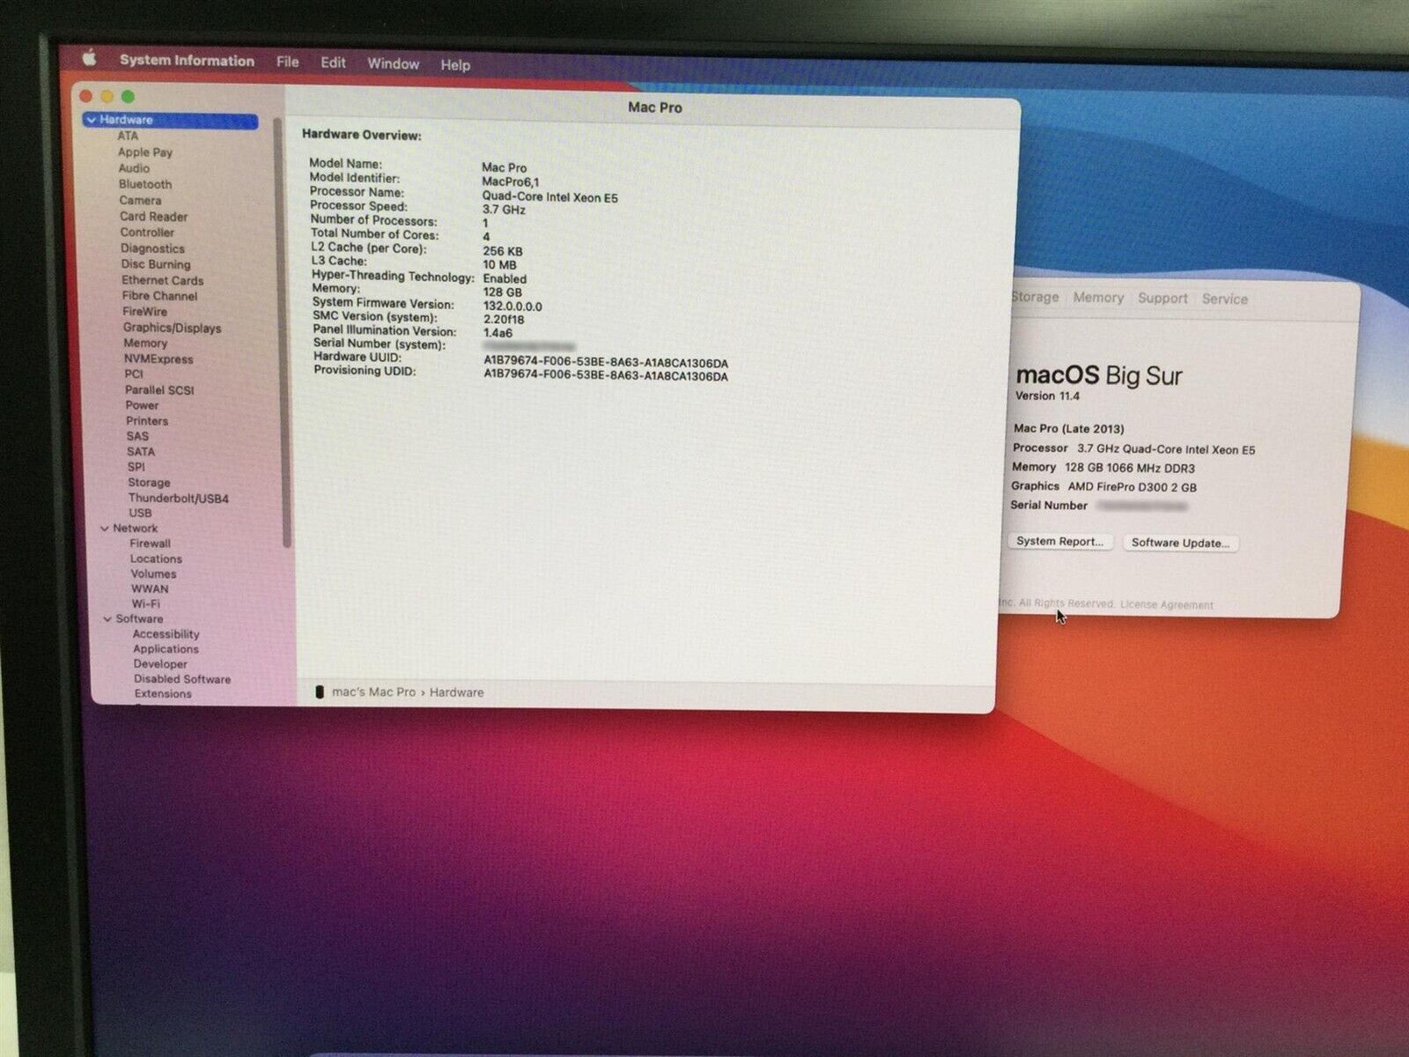The image size is (1409, 1057).
Task: Select Card Reader in the sidebar
Action: [153, 216]
